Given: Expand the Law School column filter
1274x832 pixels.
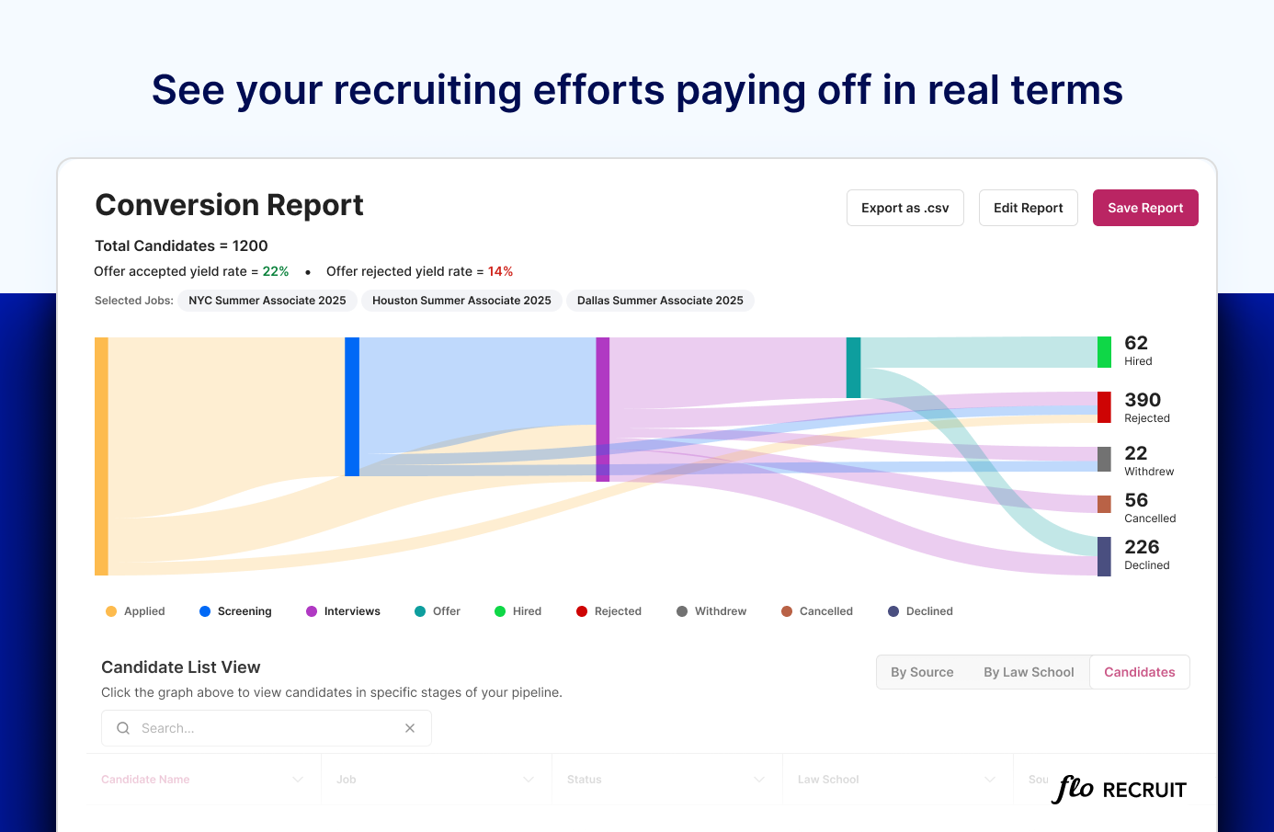Looking at the screenshot, I should (x=989, y=779).
